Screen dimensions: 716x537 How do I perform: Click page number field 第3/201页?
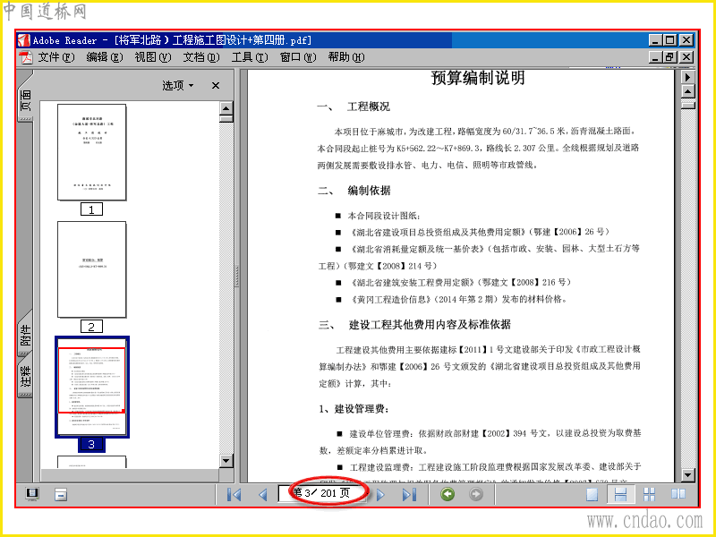click(x=322, y=493)
